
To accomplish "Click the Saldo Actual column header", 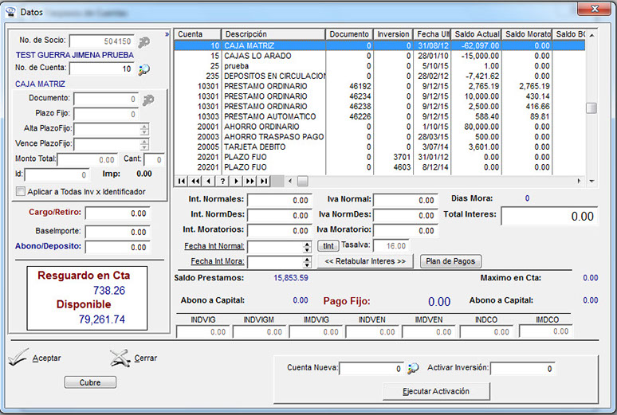I will (x=476, y=34).
